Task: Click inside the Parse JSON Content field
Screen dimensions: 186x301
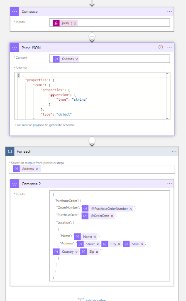Action: coord(110,59)
